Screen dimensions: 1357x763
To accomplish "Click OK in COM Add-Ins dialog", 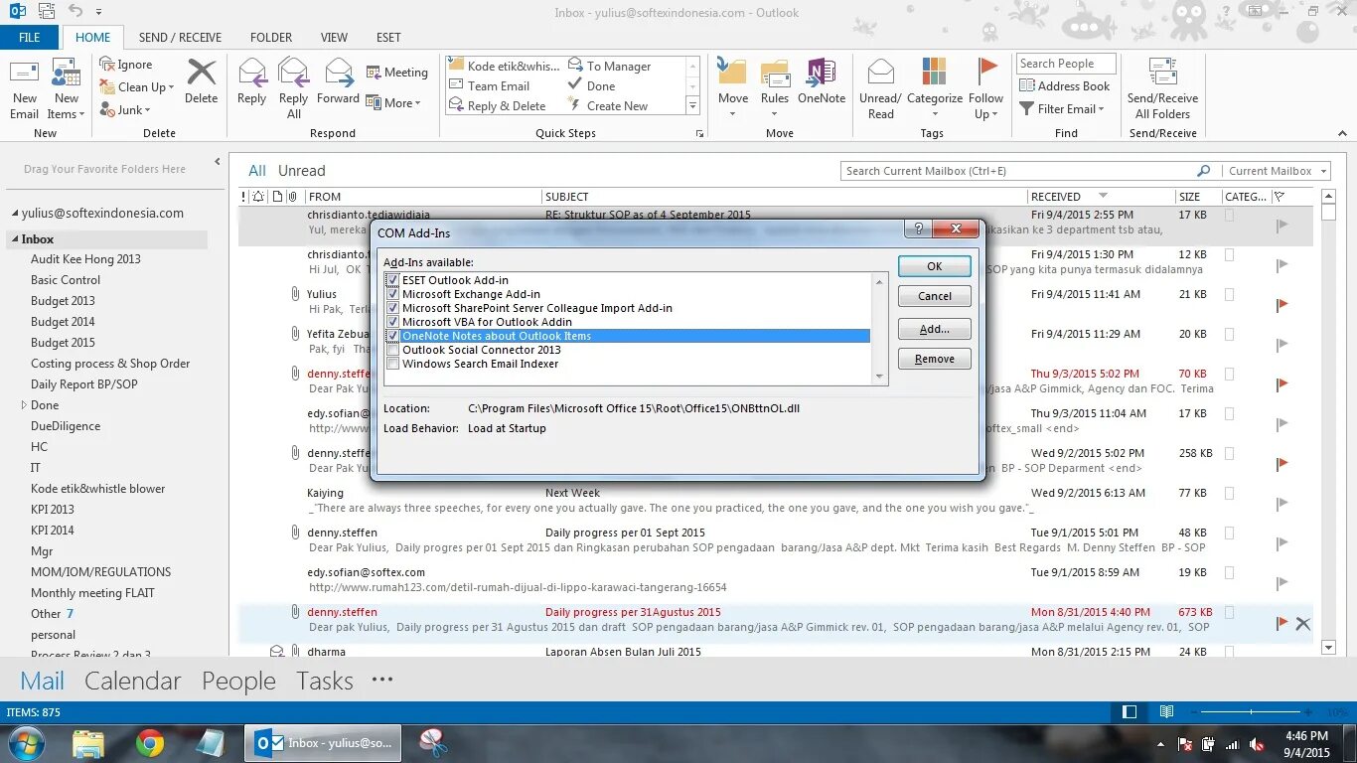I will (935, 266).
